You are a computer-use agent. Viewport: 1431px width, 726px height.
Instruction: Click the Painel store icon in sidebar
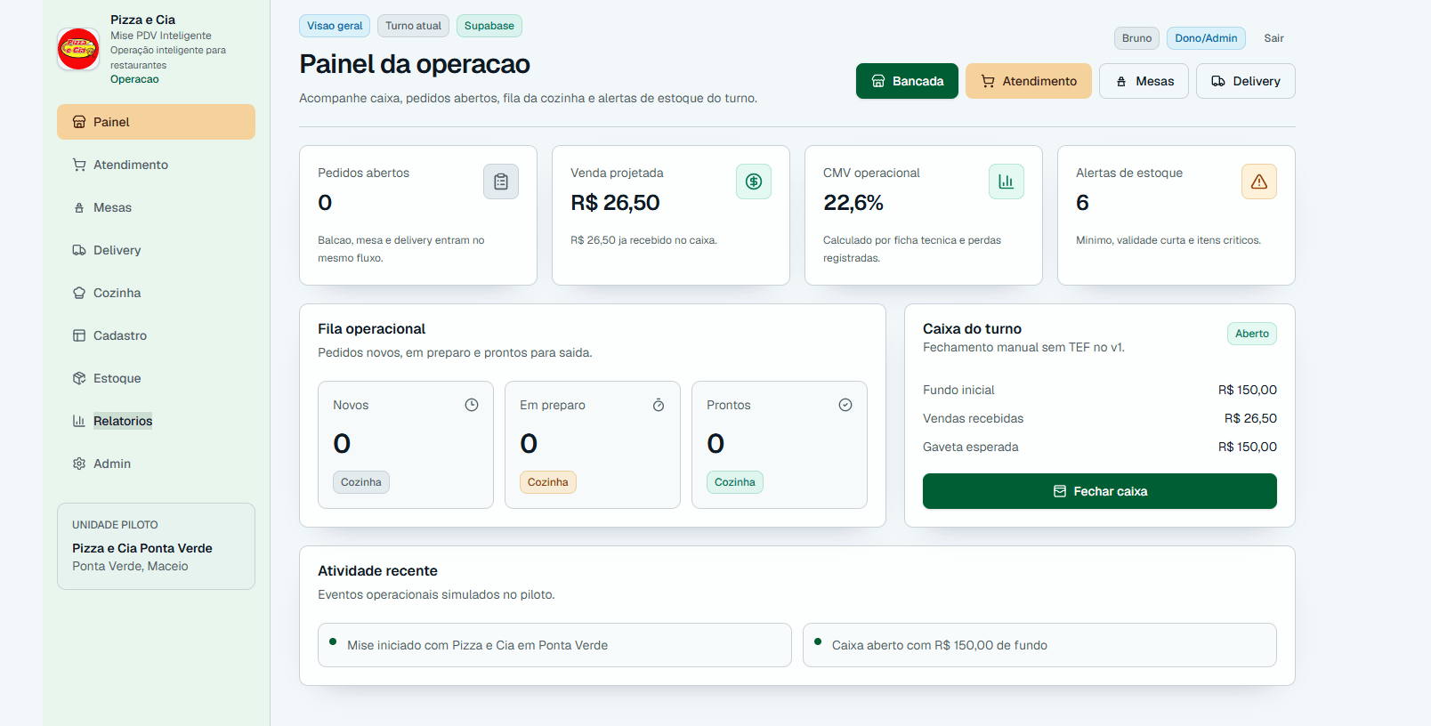coord(79,122)
